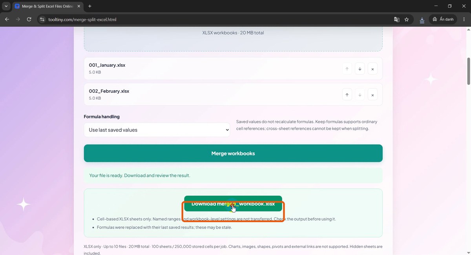Move 001_January.xlsx up in the list
This screenshot has height=255, width=471.
[x=347, y=69]
